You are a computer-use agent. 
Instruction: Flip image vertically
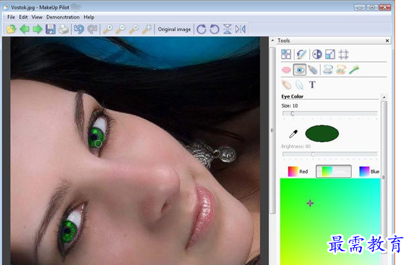[x=227, y=29]
